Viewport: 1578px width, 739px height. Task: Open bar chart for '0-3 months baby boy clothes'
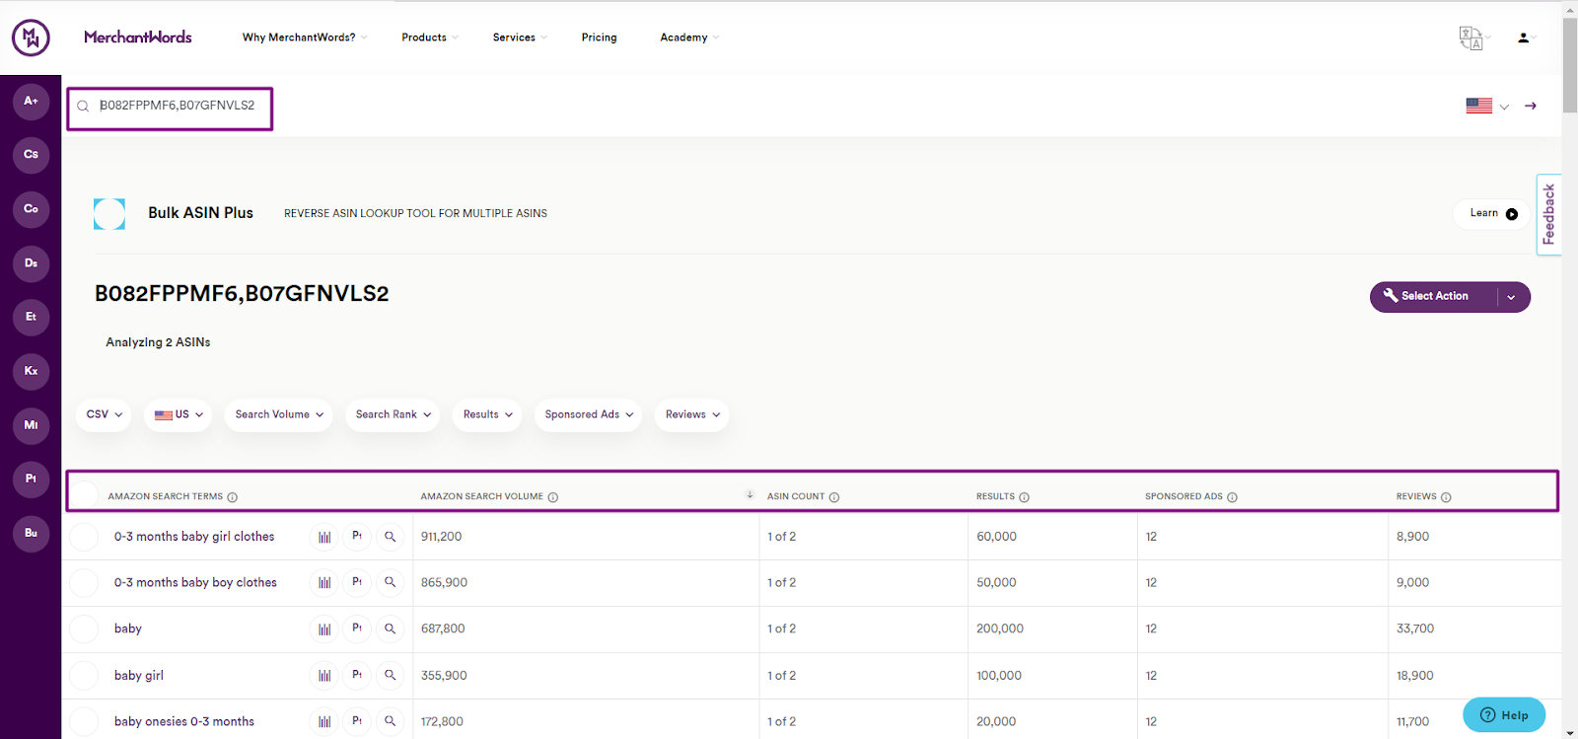pos(324,583)
